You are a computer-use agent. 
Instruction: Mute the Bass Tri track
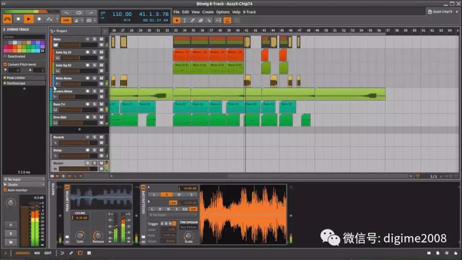101,104
